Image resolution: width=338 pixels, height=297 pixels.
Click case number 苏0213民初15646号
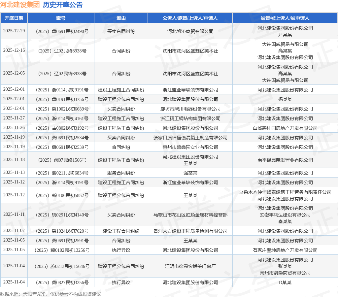click(62, 266)
